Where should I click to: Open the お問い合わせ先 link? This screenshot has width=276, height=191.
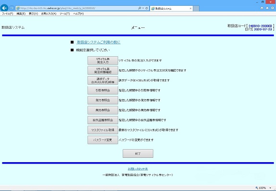(x=138, y=169)
